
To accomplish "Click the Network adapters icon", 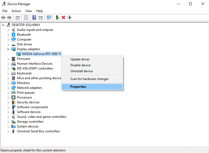I will [x=13, y=88].
